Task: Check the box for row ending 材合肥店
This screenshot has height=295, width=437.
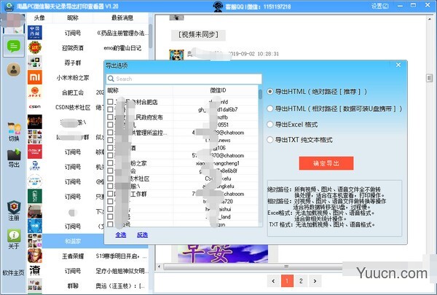Action: point(110,102)
